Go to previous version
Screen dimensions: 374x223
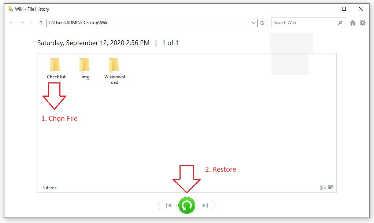168,205
